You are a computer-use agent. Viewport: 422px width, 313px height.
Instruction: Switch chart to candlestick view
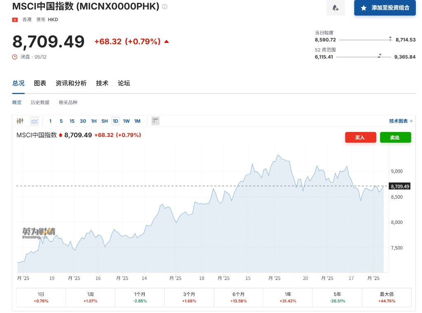[x=20, y=121]
